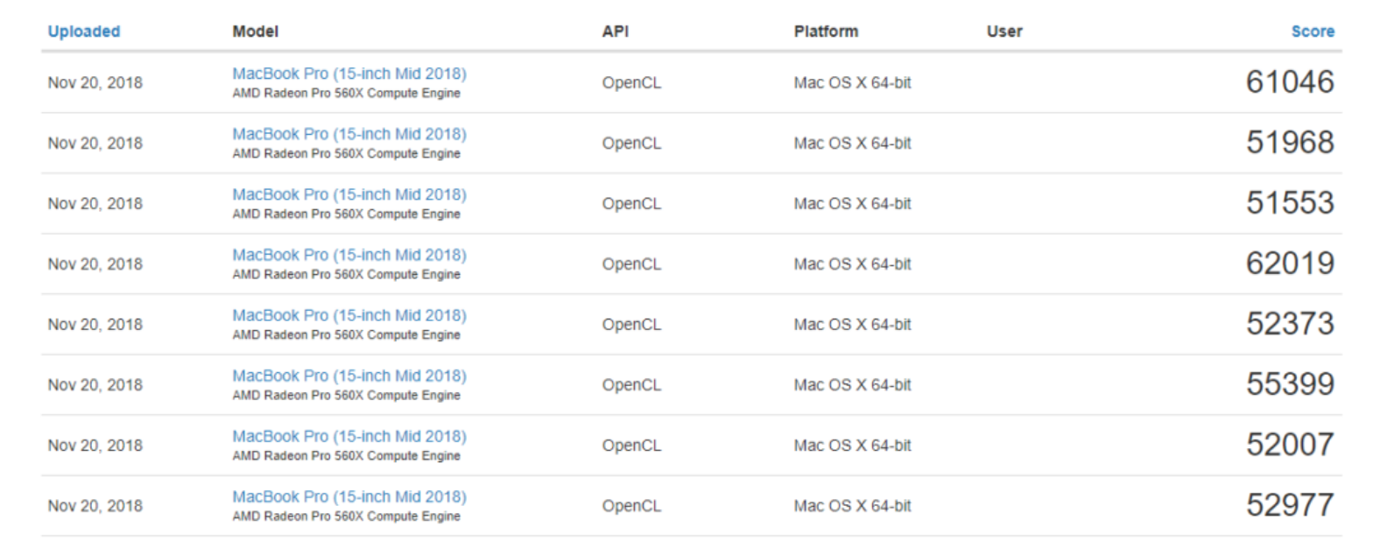Screen dimensions: 1373x541
Task: Click Mac OS X 64-bit in the 52373 row
Action: (x=852, y=325)
